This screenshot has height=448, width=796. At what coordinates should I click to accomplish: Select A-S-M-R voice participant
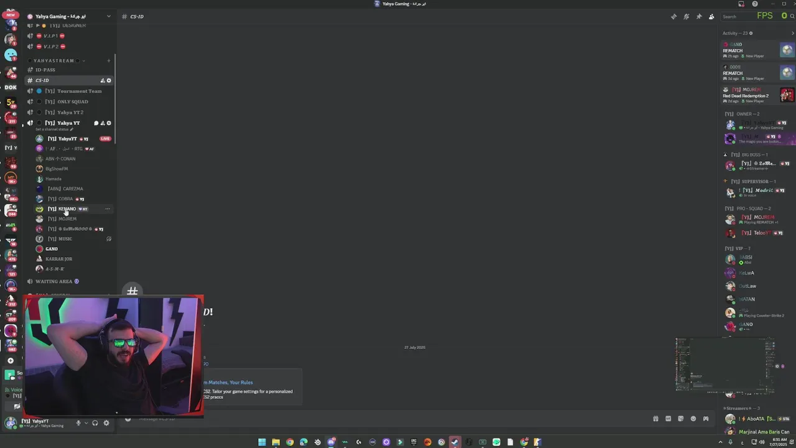point(73,269)
